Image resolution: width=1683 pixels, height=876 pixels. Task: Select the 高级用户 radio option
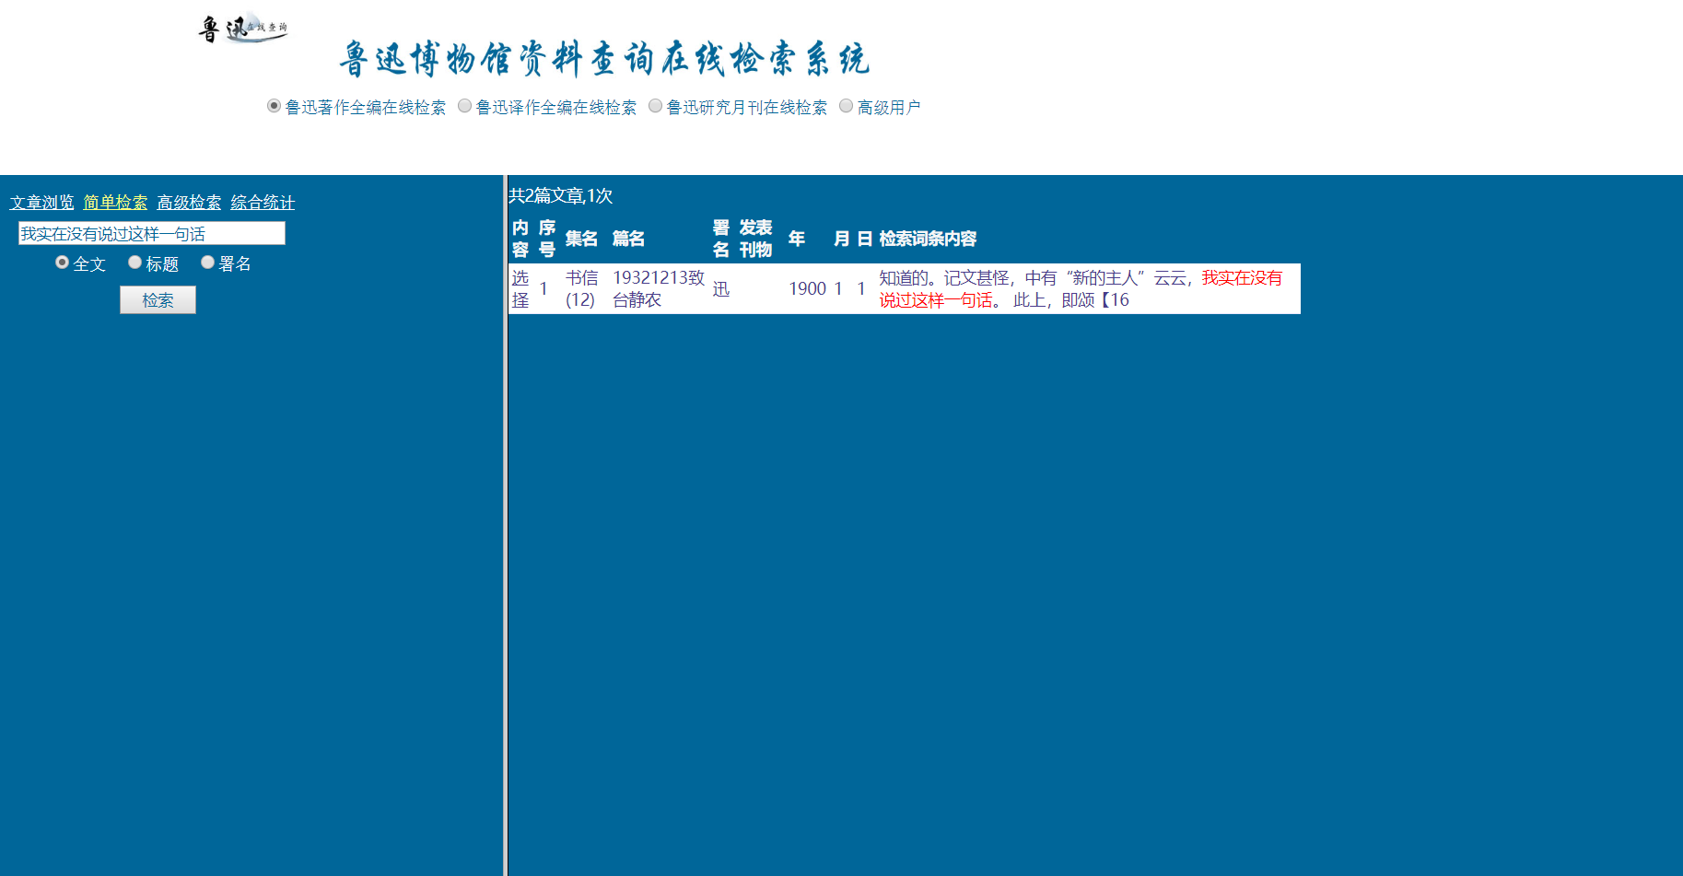[x=846, y=106]
